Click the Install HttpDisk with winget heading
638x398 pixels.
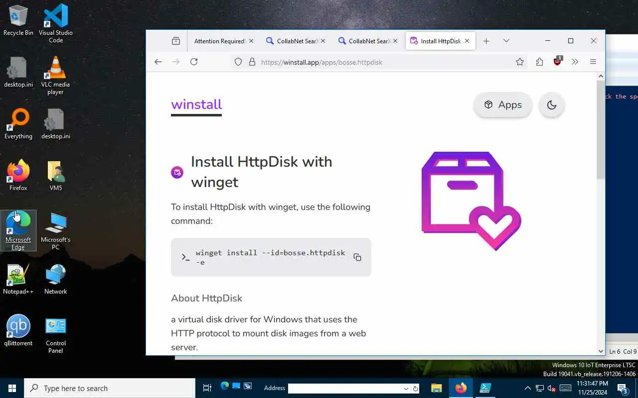click(261, 172)
